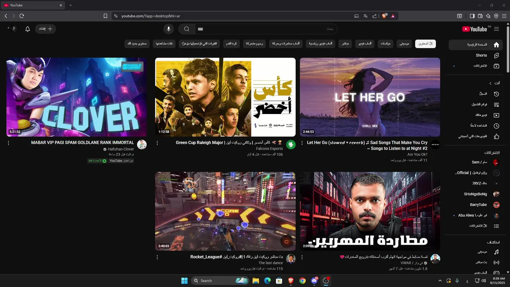Screen dimensions: 510x287
Task: Expand the 'أنت' (You) section chevron
Action: click(490, 83)
